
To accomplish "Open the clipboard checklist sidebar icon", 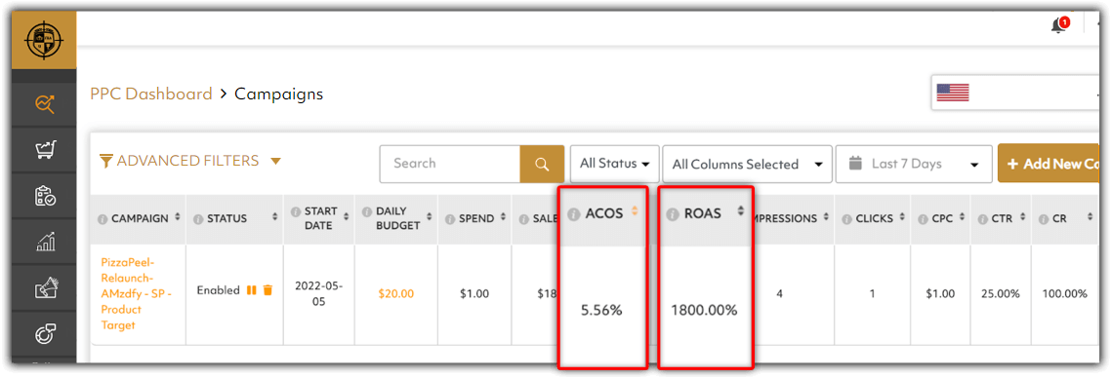I will (x=45, y=196).
